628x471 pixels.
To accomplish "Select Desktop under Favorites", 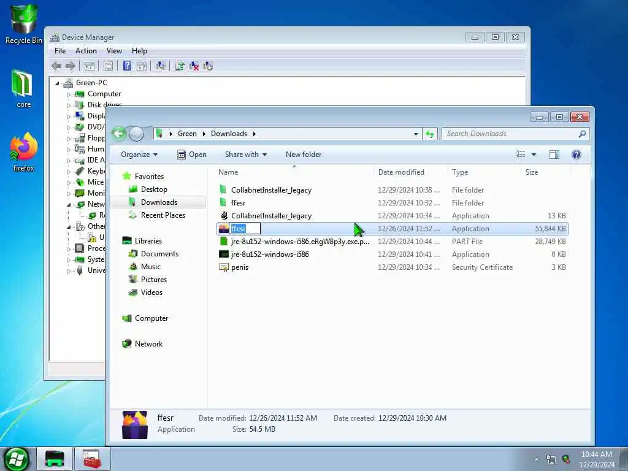I will 154,190.
